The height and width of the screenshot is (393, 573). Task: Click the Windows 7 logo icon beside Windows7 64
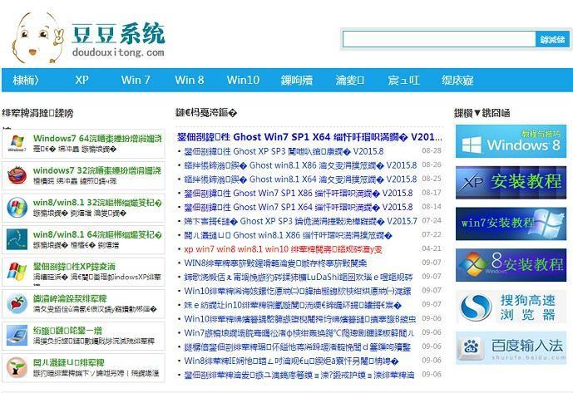(x=17, y=144)
